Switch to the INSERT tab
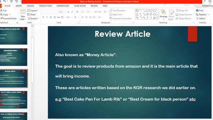 (x=19, y=6)
